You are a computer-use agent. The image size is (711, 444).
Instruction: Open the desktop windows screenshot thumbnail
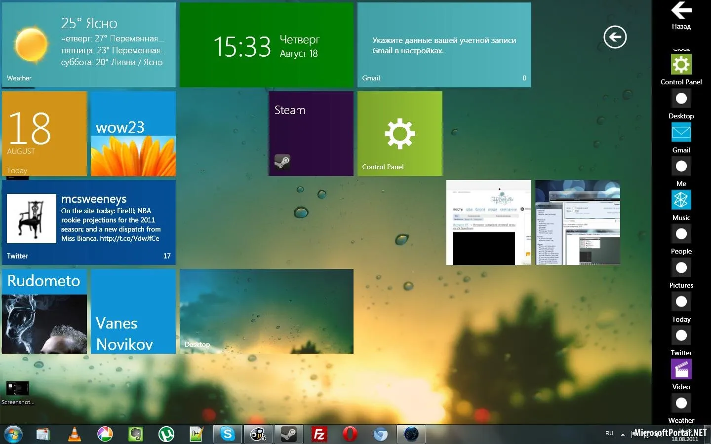[x=578, y=222]
